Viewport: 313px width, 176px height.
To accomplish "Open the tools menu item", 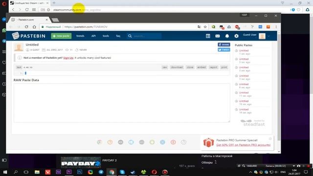I will click(x=106, y=36).
